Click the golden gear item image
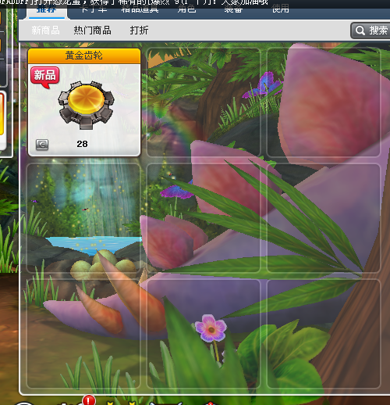The image size is (390, 405). click(86, 105)
